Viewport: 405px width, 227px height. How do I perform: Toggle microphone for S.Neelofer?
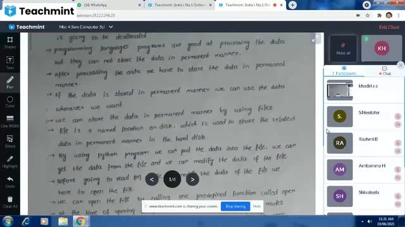397,116
